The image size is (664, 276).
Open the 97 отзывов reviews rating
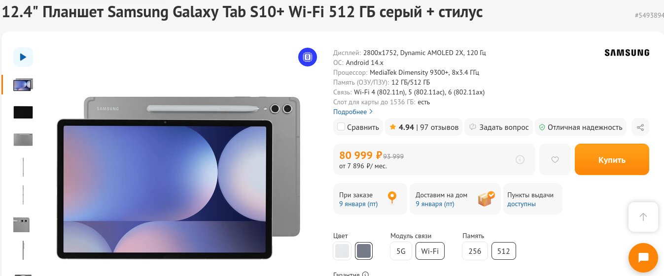pos(424,127)
